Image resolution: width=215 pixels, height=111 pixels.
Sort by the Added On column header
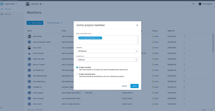[x=171, y=31]
